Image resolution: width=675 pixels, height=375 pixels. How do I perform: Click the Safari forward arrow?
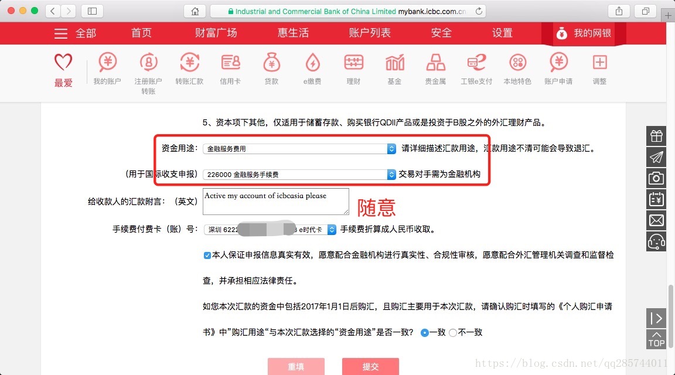pos(69,11)
